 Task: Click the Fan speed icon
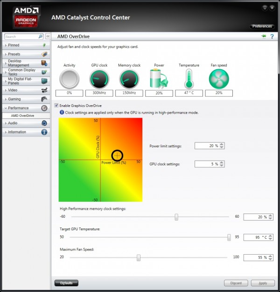pos(219,79)
